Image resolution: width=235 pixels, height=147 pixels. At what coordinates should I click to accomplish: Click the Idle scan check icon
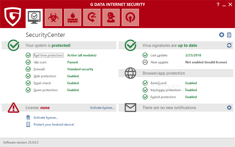tap(28, 62)
